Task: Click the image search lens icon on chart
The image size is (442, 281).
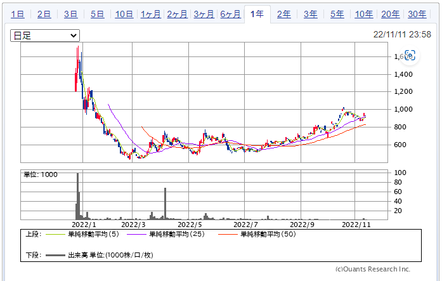Action: [x=410, y=55]
